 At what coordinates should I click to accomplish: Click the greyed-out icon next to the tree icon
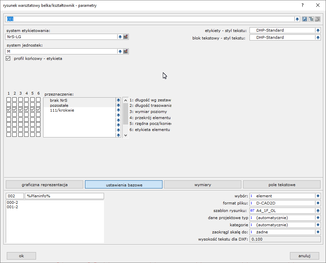(318, 19)
